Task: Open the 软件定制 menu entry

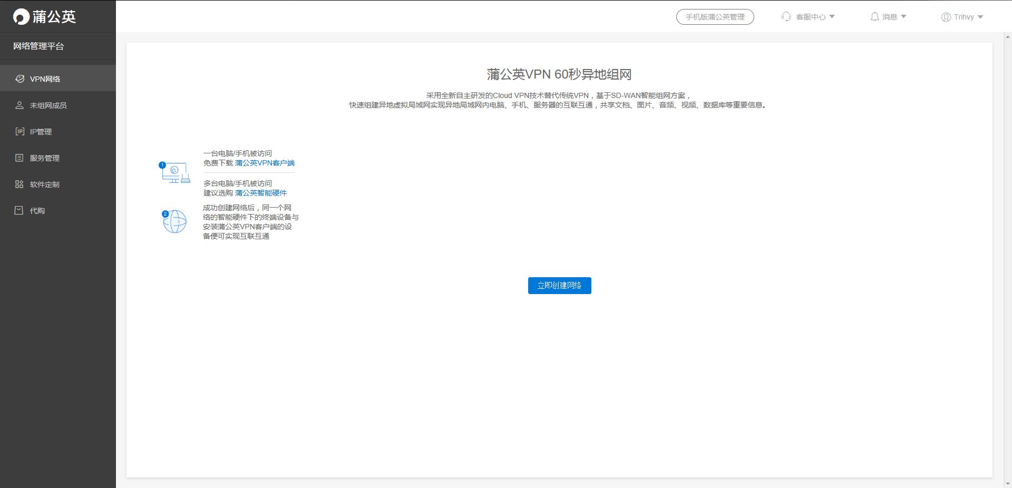Action: 58,184
